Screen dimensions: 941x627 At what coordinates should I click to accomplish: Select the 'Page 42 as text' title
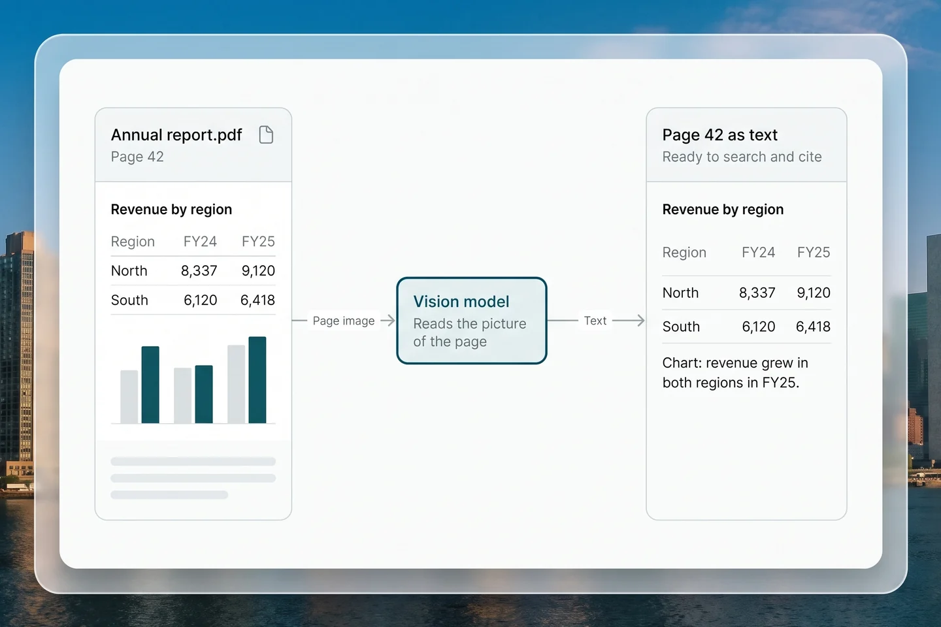tap(720, 135)
